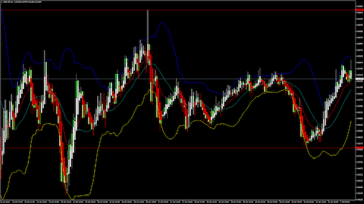Click the last date label on time axis
The height and width of the screenshot is (204, 364).
coord(346,202)
